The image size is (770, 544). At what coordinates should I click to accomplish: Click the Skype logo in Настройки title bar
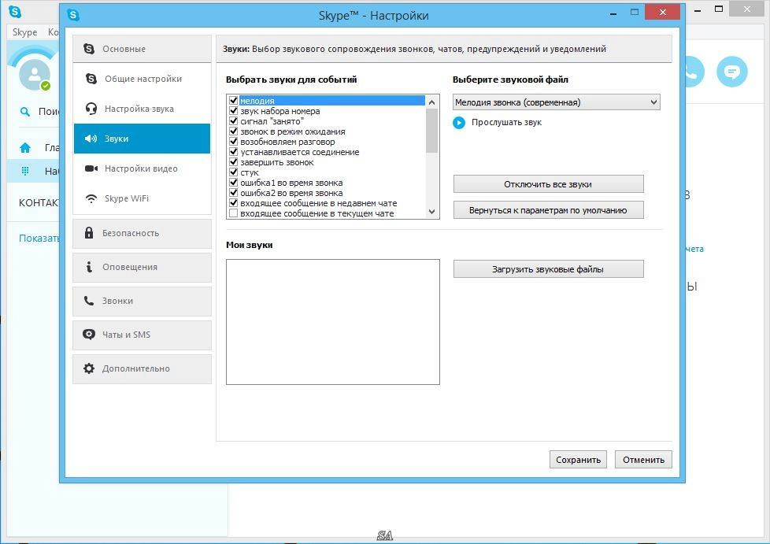point(73,15)
